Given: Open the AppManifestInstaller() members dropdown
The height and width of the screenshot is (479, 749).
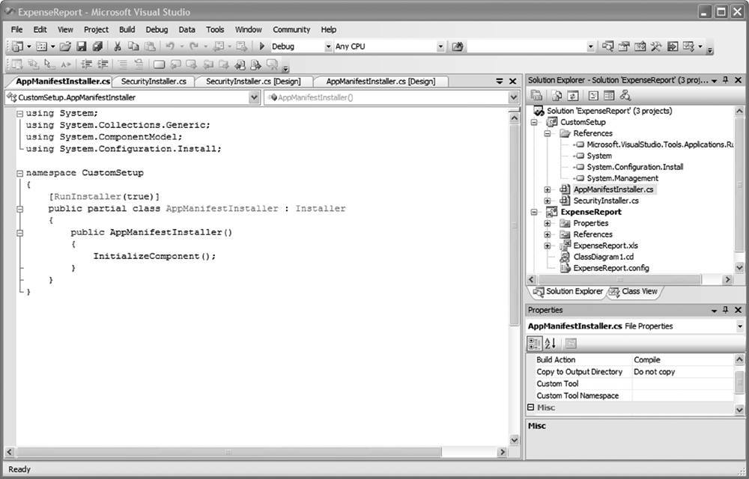Looking at the screenshot, I should click(514, 97).
